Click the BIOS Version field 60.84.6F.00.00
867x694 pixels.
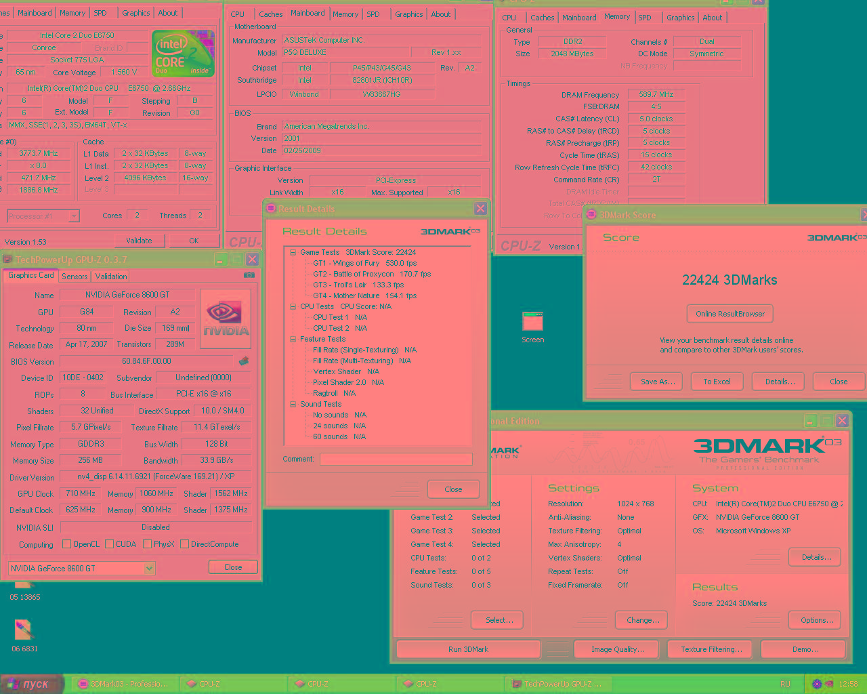tap(146, 361)
